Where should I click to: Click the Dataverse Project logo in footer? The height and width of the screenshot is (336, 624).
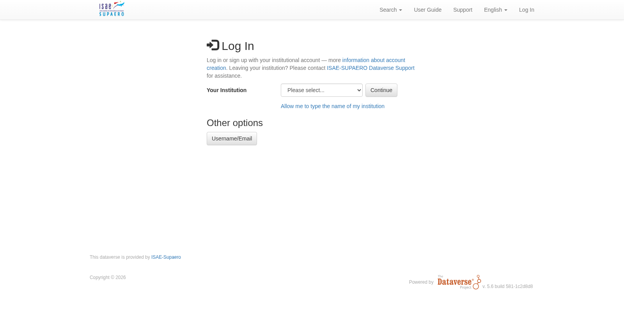point(459,282)
